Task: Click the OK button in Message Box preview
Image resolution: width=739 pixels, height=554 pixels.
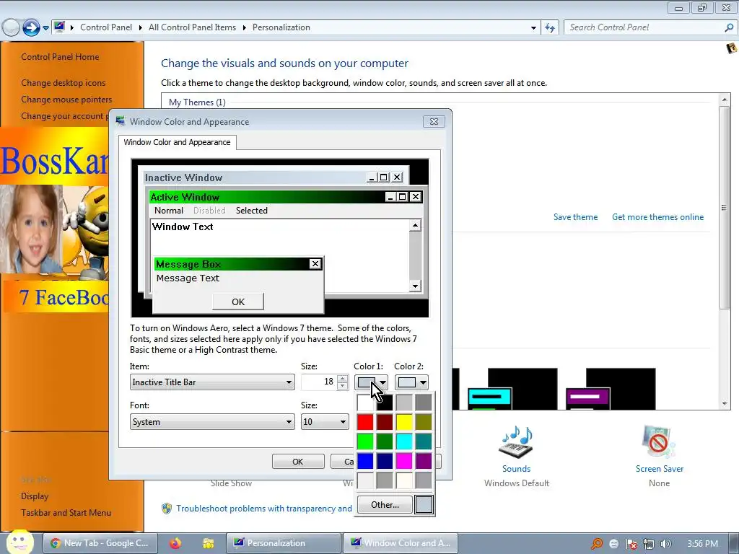Action: click(x=238, y=302)
